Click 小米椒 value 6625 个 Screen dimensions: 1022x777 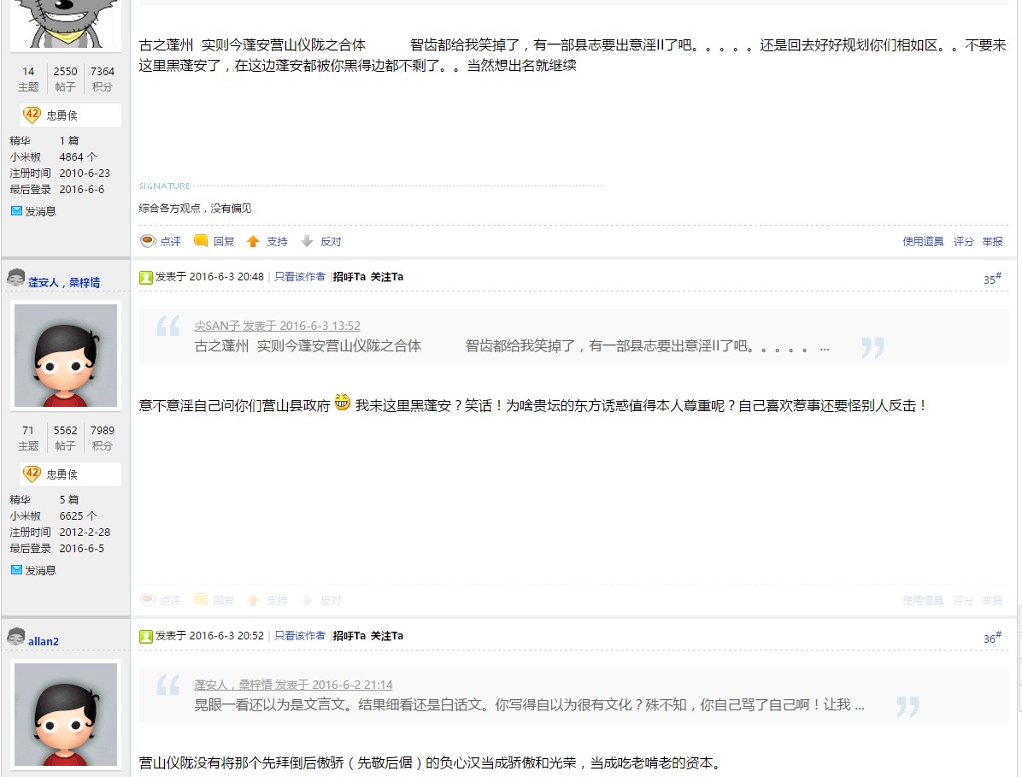point(79,515)
